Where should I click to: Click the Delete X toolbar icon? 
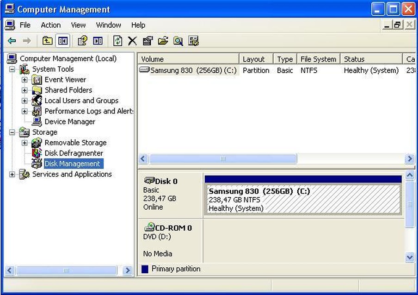pos(132,41)
